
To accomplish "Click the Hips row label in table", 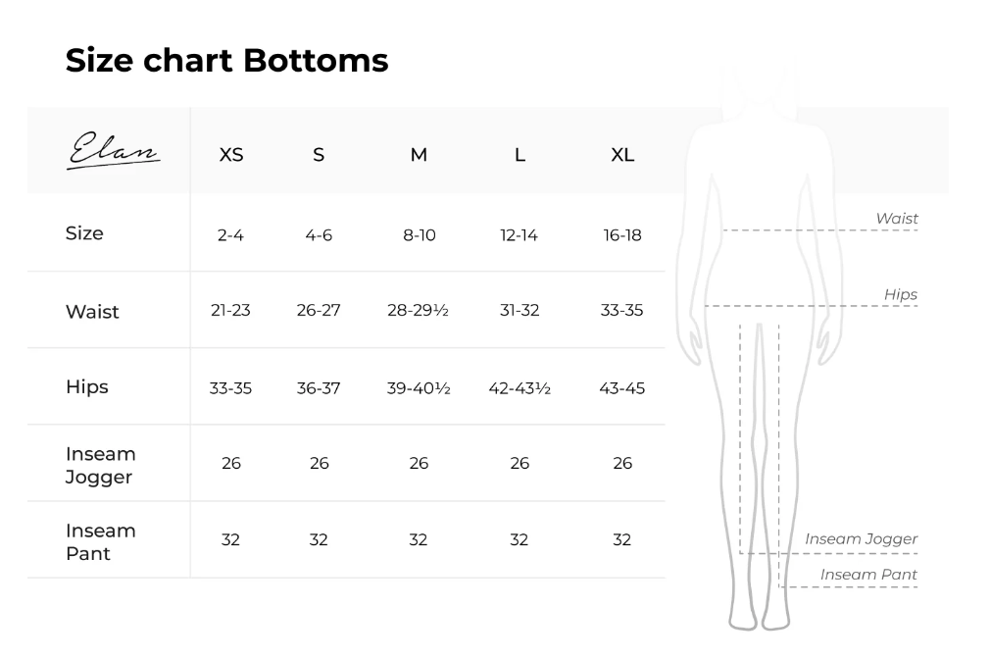I will (87, 386).
